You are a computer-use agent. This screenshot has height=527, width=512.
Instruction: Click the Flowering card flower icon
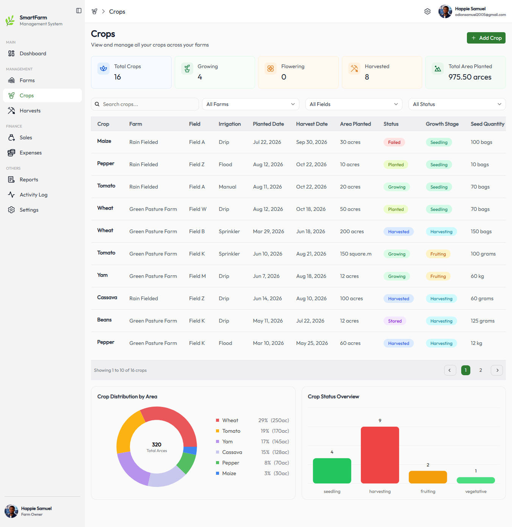click(271, 69)
